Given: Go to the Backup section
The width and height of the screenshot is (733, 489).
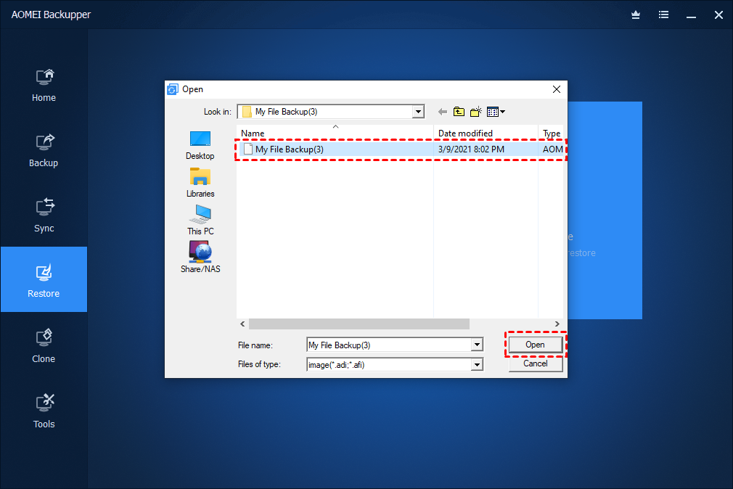Looking at the screenshot, I should (44, 150).
